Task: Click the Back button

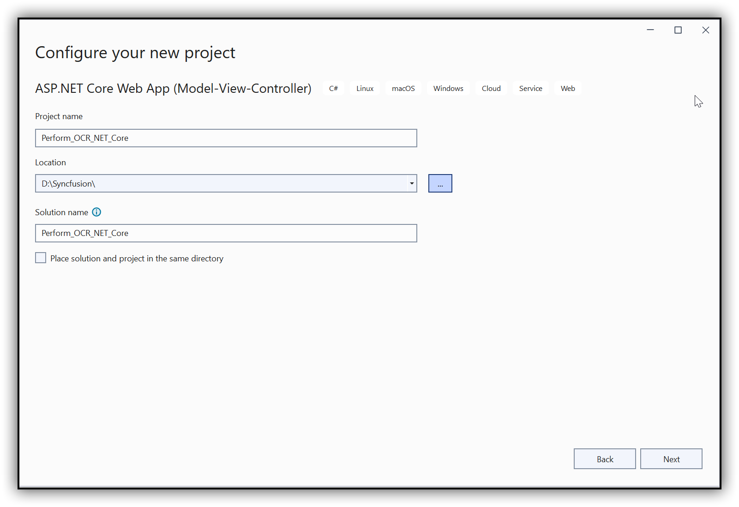Action: 605,459
